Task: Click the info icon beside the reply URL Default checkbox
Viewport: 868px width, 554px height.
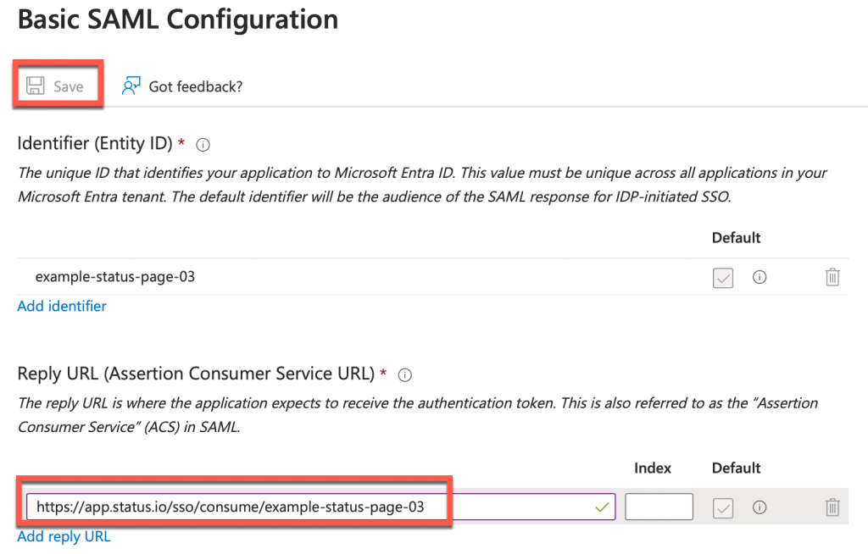Action: point(759,506)
